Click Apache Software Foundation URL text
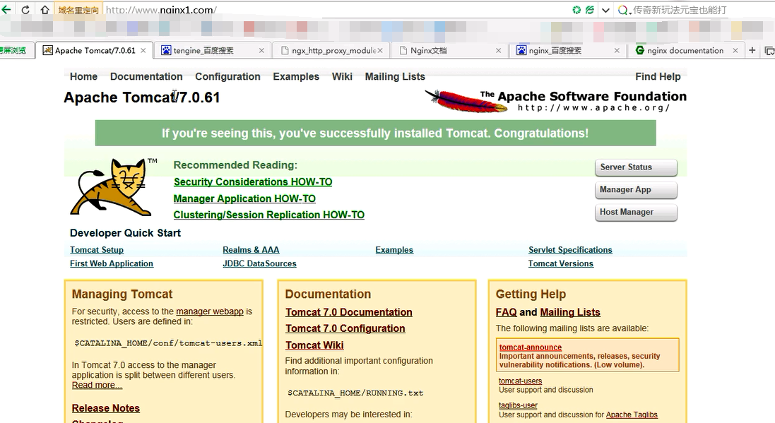The height and width of the screenshot is (423, 775). (x=593, y=108)
